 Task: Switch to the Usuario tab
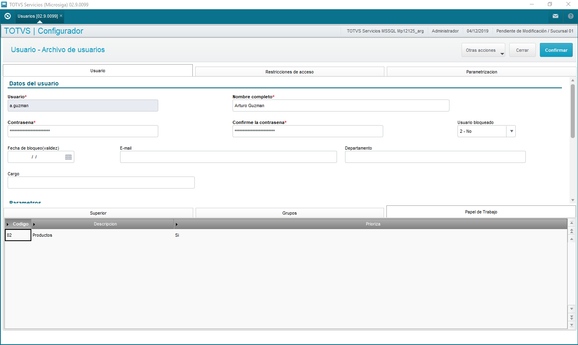pos(98,71)
